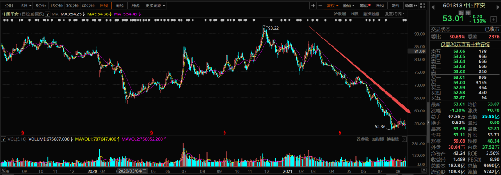501x175 pixels.
Task: Toggle 沪股通 overlay
Action: (x=340, y=14)
